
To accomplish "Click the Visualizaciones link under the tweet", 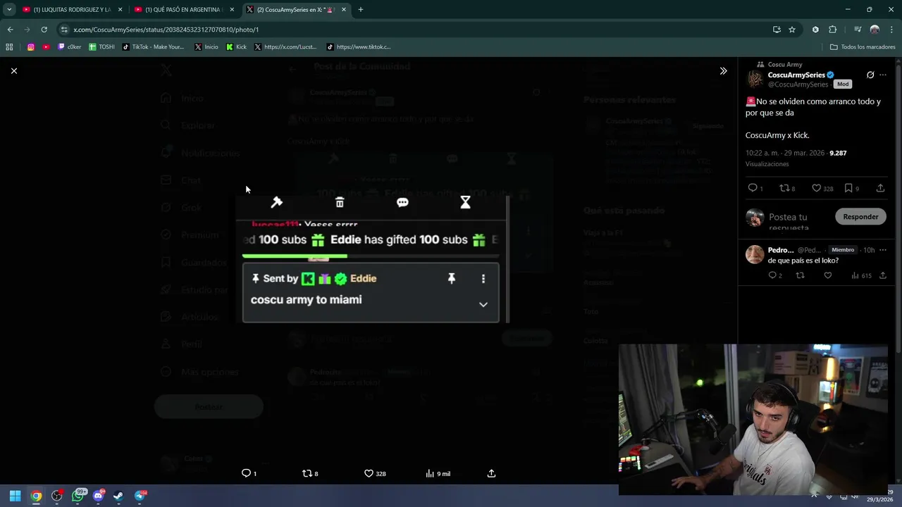I will point(767,164).
